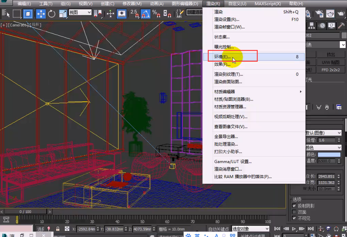This screenshot has height=237, width=347.
Task: Enable the 双面 checkbox
Action: pos(294,212)
